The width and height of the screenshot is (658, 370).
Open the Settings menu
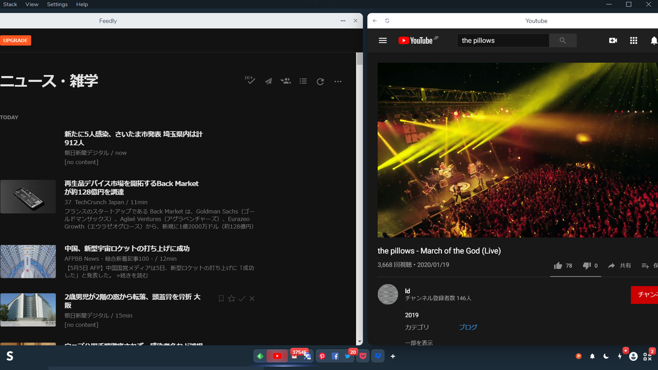57,4
